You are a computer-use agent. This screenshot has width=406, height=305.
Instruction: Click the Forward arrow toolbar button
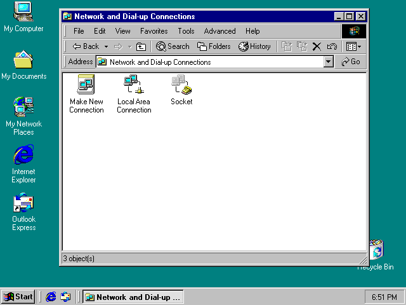point(119,47)
